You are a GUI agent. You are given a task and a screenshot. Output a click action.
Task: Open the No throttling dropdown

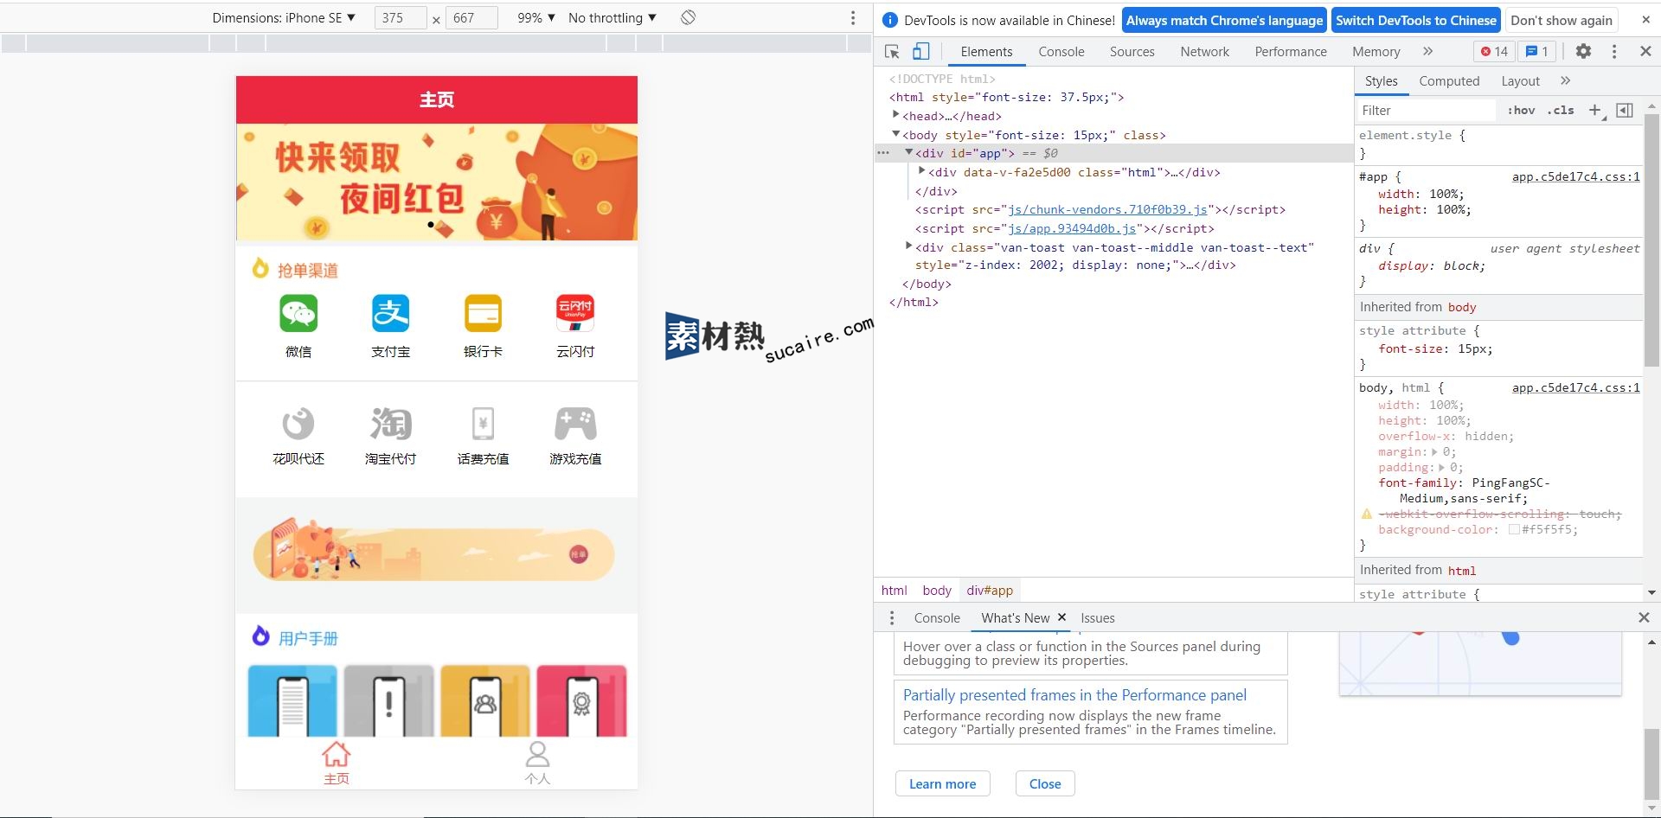pos(612,18)
